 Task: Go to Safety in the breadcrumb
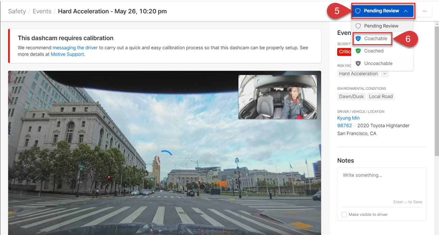17,11
